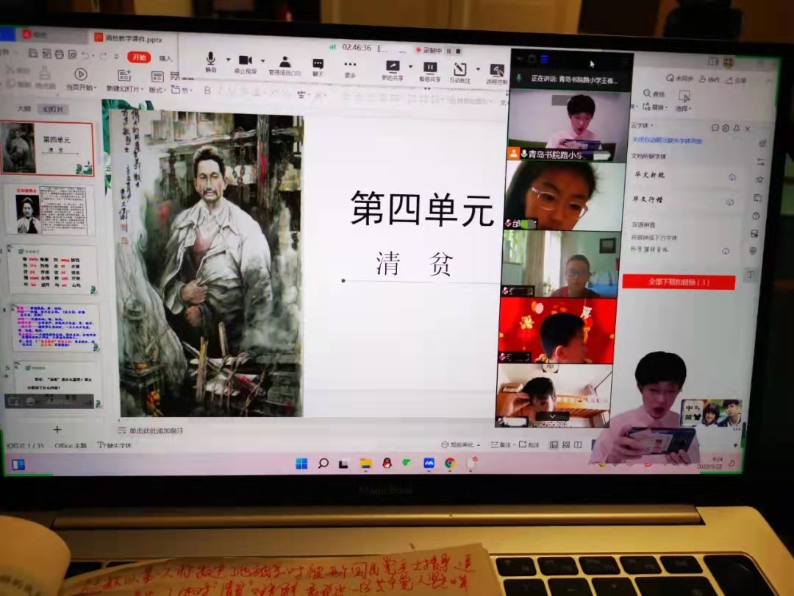Click the Redo icon in quick toolbar
The image size is (794, 596).
pyautogui.click(x=104, y=56)
